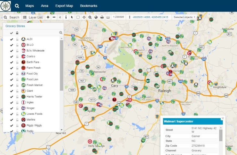237x155 pixels.
Task: Toggle all layers visibility checkmark header
Action: [12, 33]
